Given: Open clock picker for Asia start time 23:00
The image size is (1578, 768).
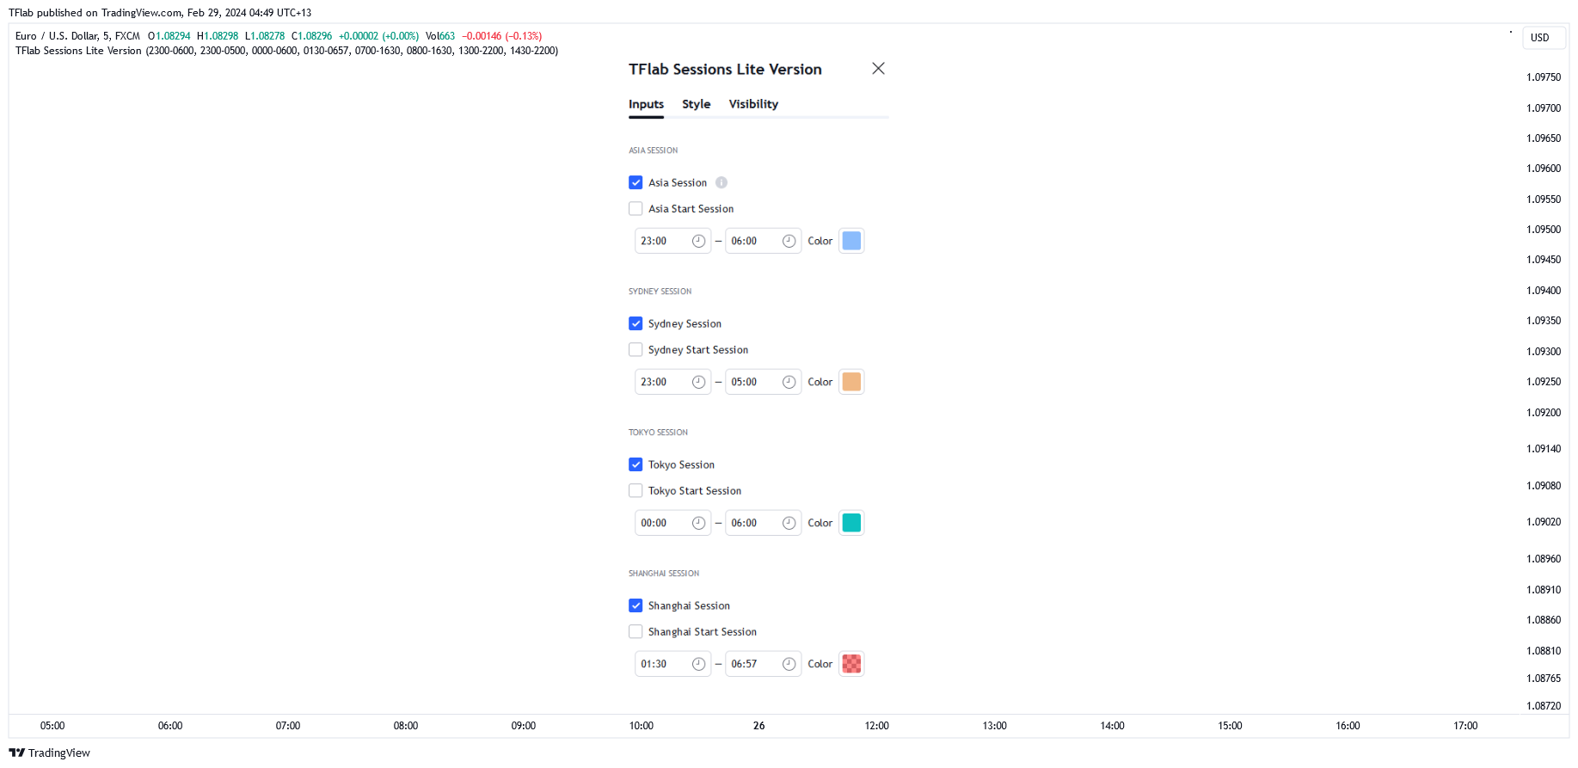Looking at the screenshot, I should click(698, 241).
